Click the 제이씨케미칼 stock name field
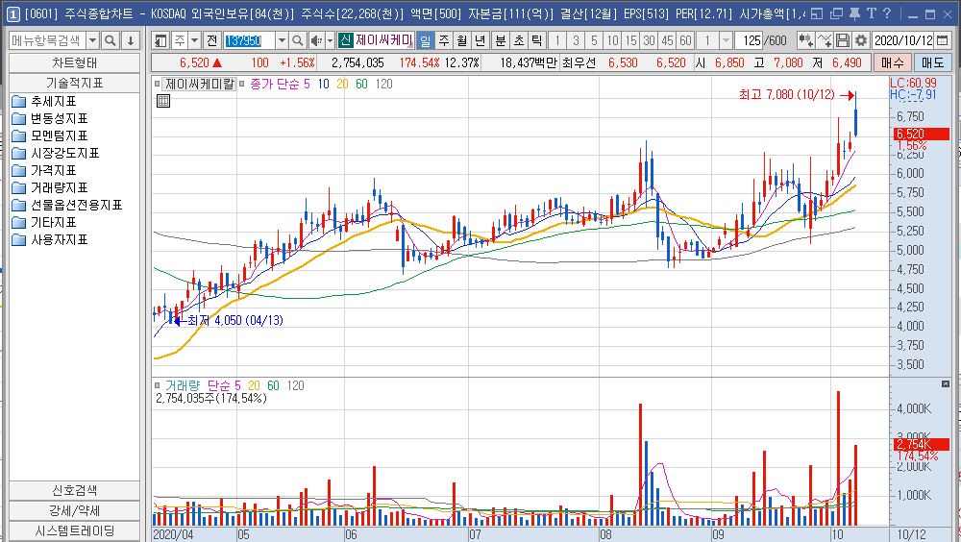This screenshot has height=542, width=961. pos(383,41)
